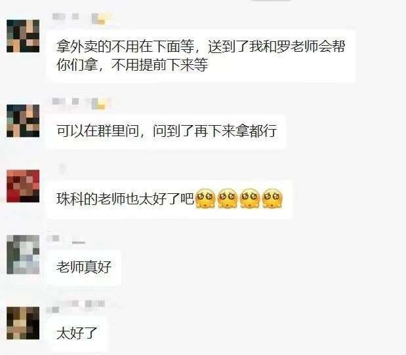Select the 珠科的老师也太好了吧 message text
406x355 pixels.
click(x=125, y=199)
